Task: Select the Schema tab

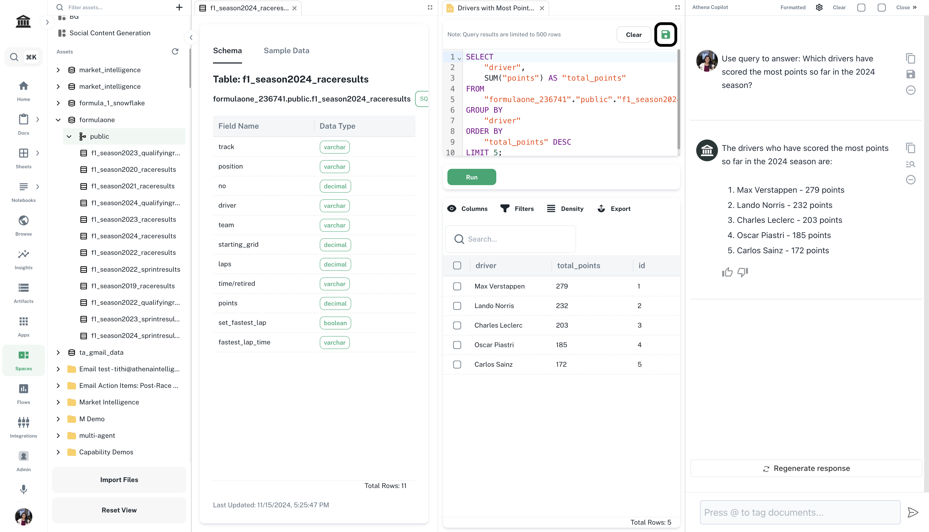Action: (227, 51)
